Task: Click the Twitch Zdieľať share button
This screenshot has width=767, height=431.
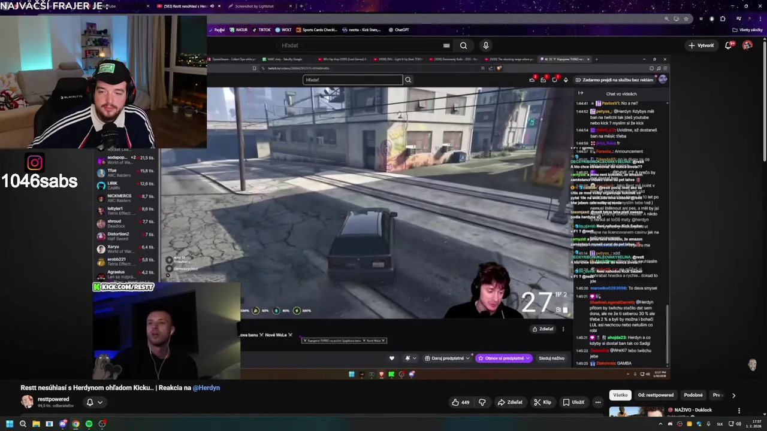Action: coord(543,329)
